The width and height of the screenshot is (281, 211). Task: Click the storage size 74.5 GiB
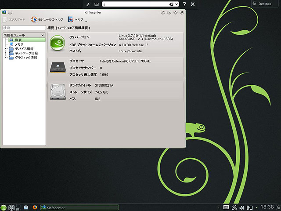point(101,92)
